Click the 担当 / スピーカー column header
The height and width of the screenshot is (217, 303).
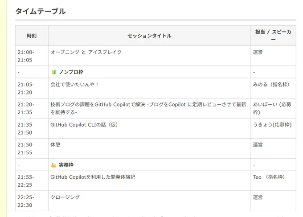click(x=274, y=36)
